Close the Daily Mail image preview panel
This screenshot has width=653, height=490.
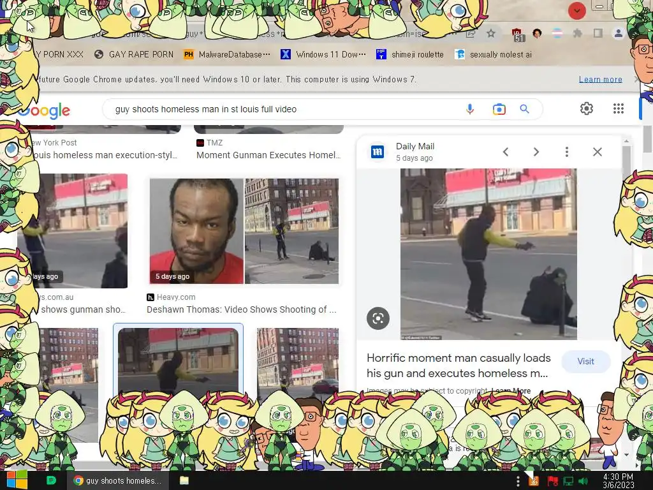pos(597,152)
